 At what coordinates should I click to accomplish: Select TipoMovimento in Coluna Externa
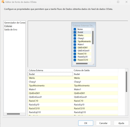[x=50, y=86]
